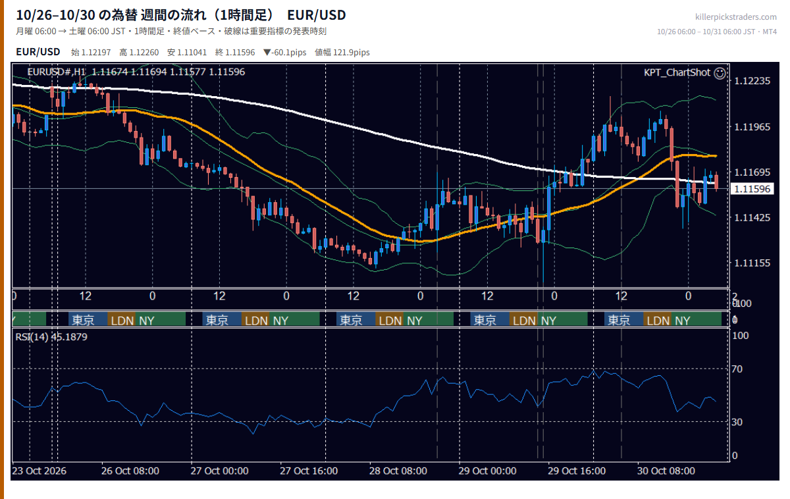Viewport: 790px width, 499px height.
Task: Click the 27 Oct 00:00 time label
Action: click(220, 471)
